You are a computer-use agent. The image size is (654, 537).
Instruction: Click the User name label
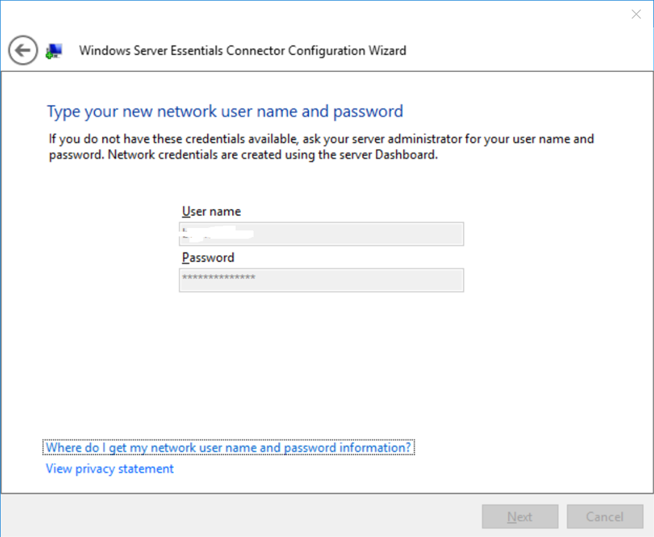tap(211, 211)
